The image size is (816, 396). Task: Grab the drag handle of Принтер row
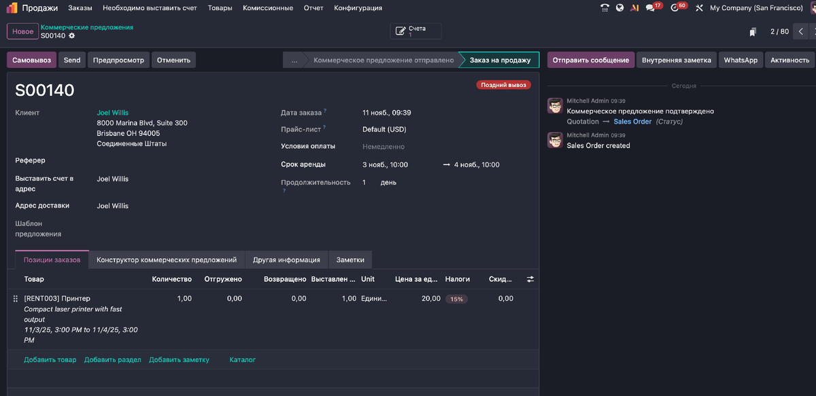tap(16, 299)
